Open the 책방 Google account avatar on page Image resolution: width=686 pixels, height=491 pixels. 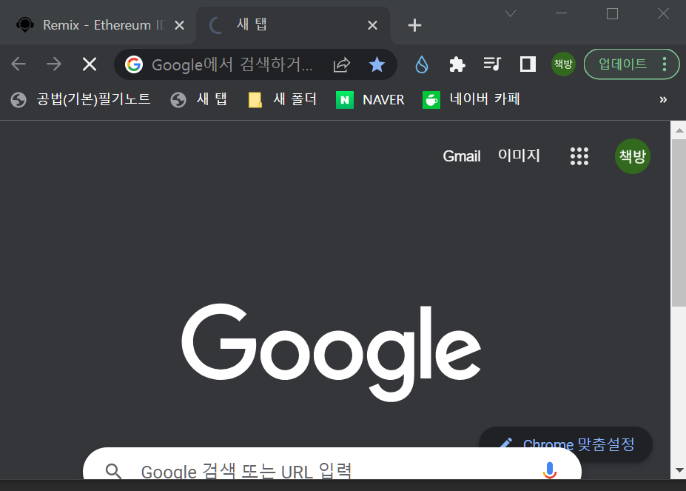[x=633, y=156]
